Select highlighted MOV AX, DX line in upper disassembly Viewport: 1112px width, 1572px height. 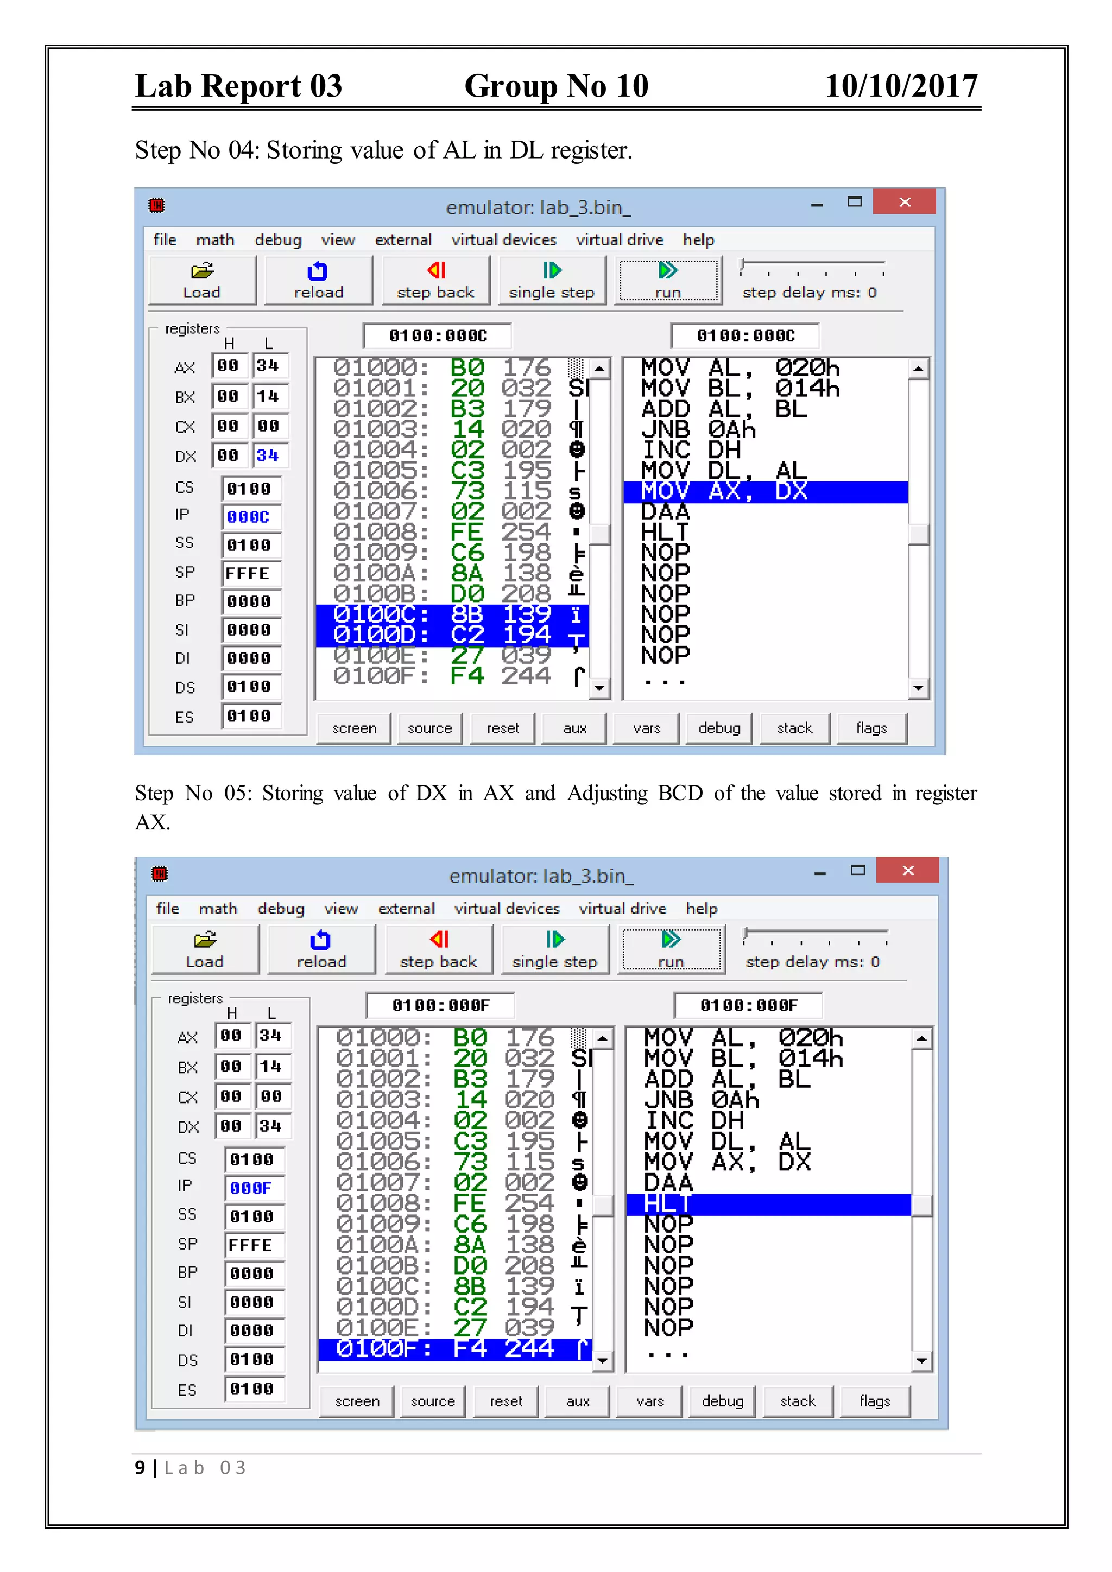(x=766, y=492)
